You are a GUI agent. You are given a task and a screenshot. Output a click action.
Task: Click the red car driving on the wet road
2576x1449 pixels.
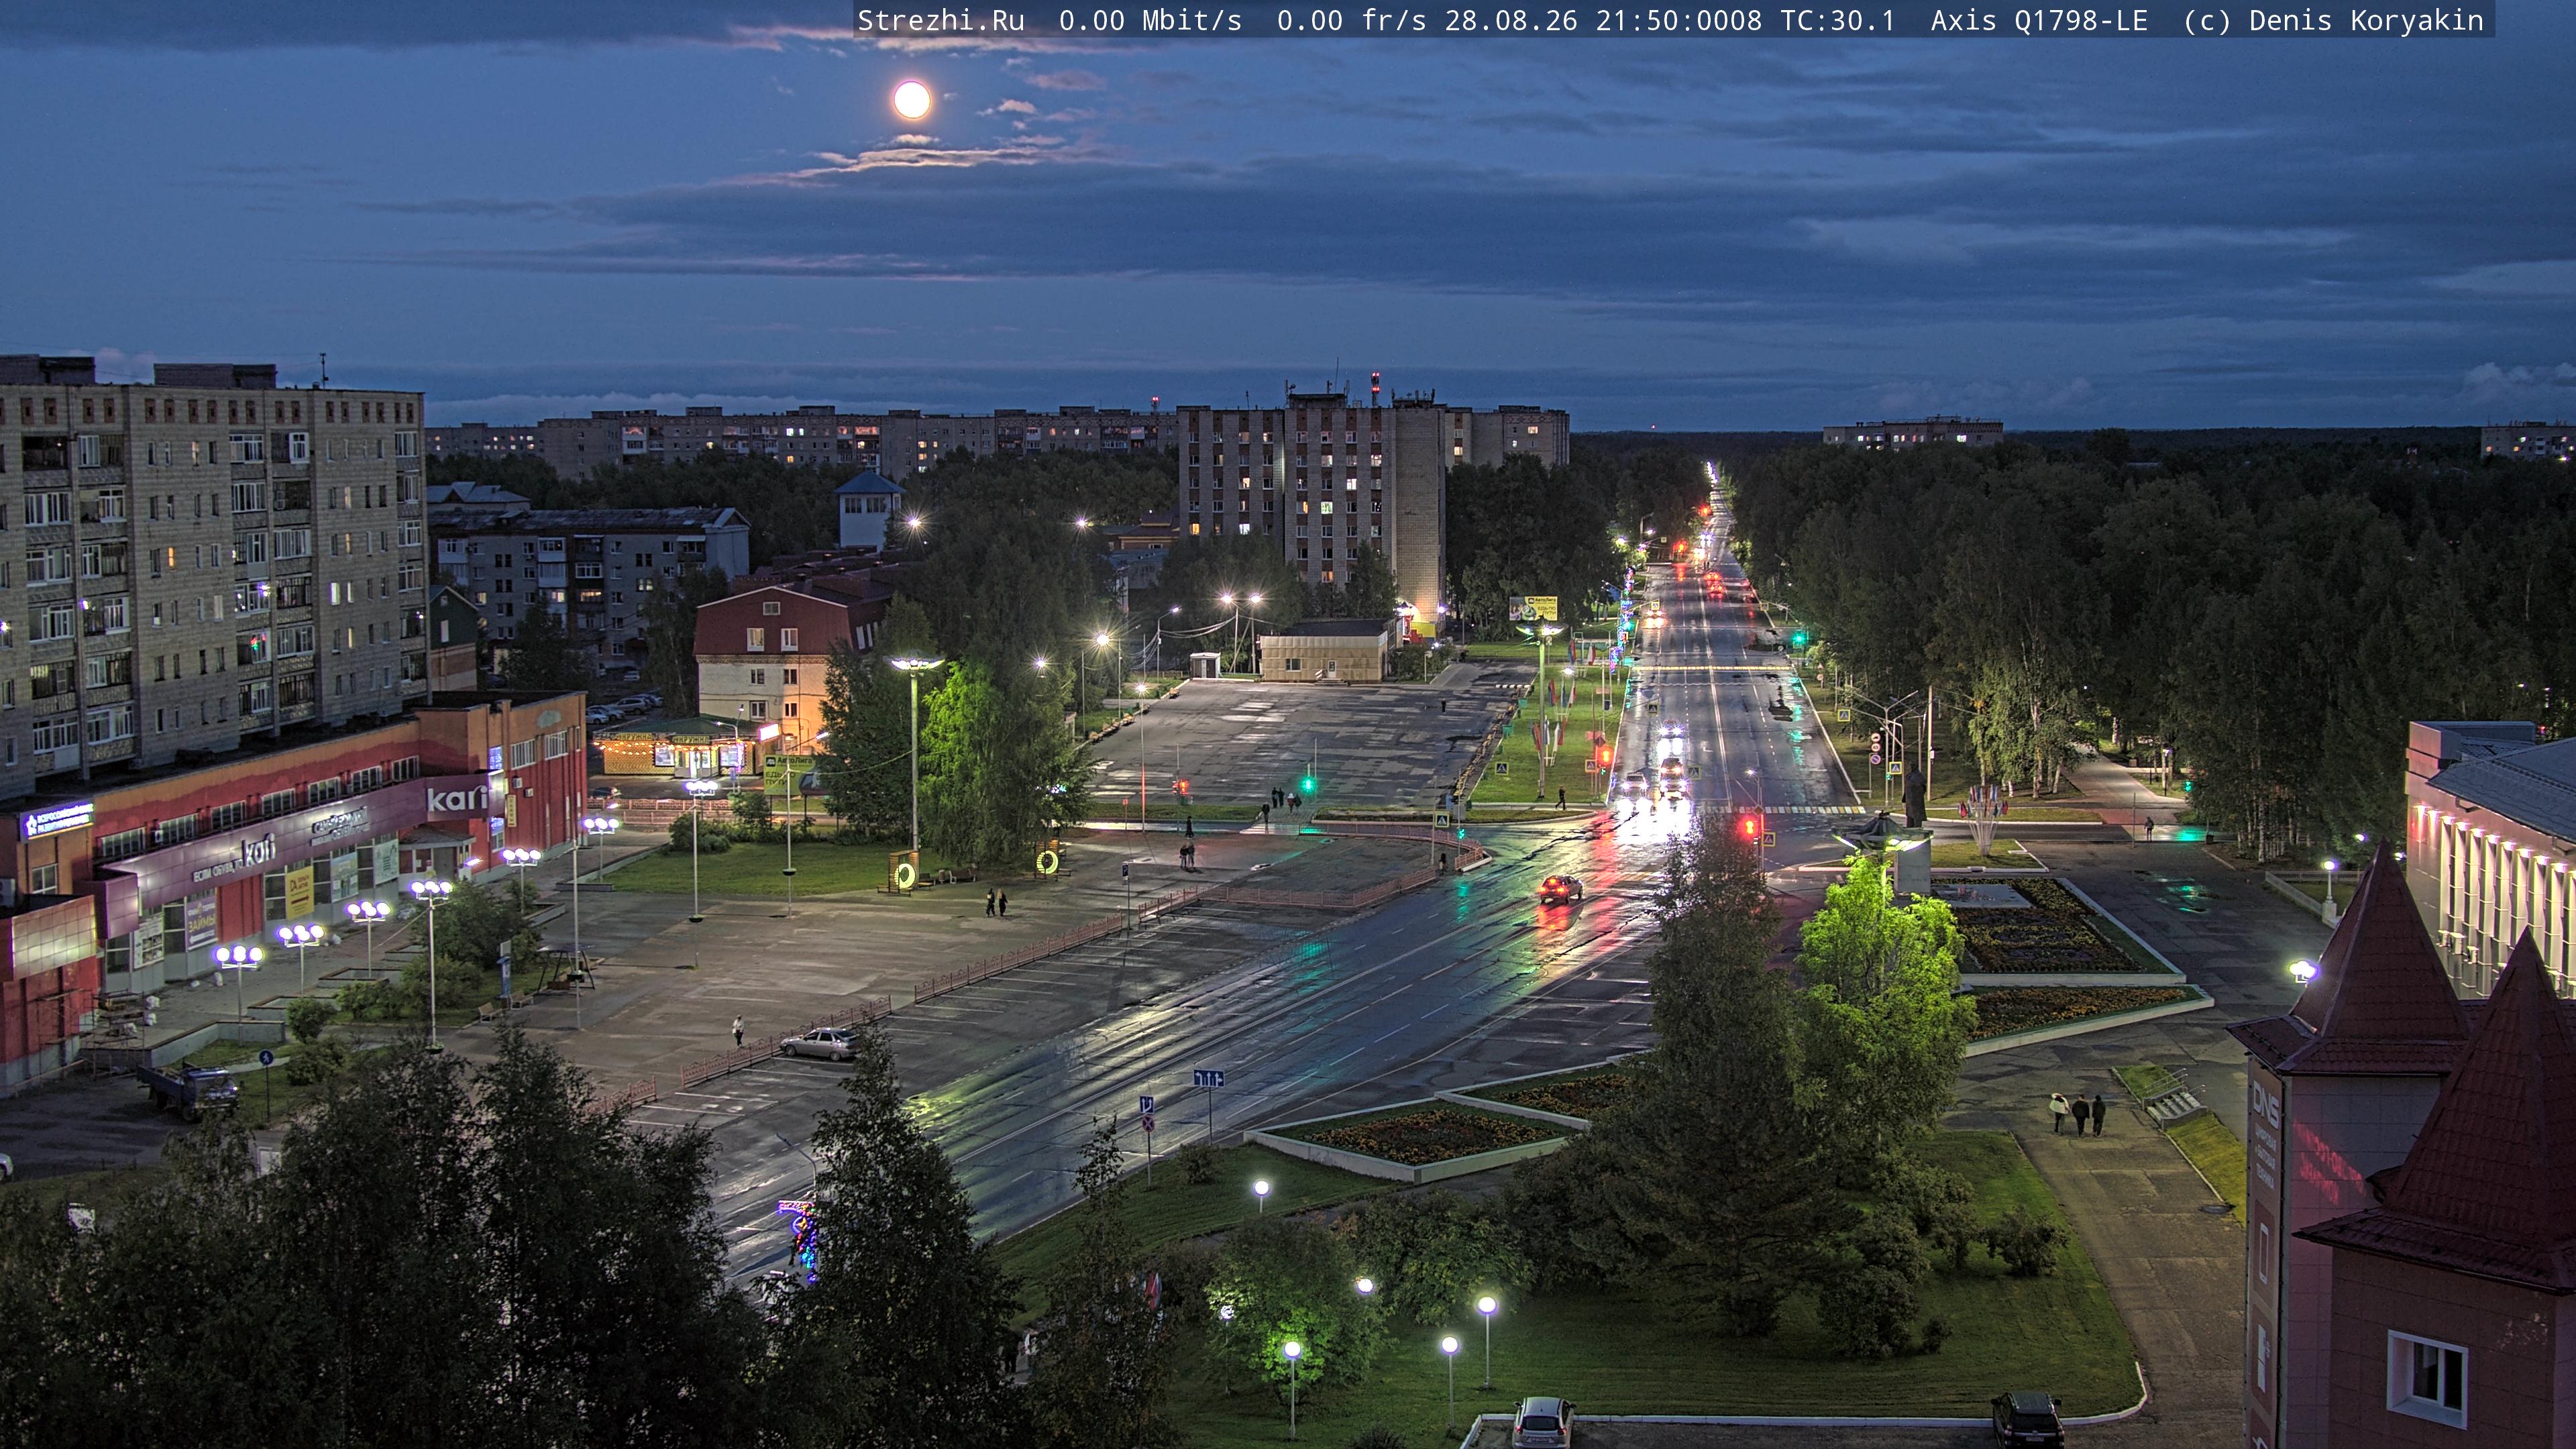point(1560,887)
